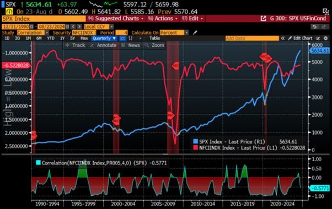Image resolution: width=332 pixels, height=209 pixels.
Task: Click the blue SPX Index legend swatch
Action: 195,141
